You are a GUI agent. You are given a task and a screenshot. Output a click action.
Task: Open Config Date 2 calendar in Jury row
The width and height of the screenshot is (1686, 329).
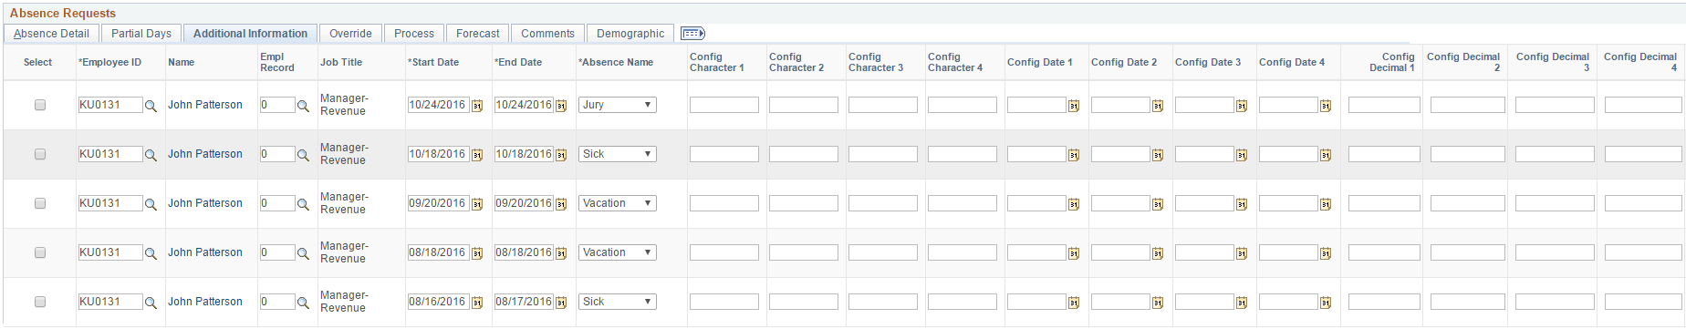click(1157, 106)
